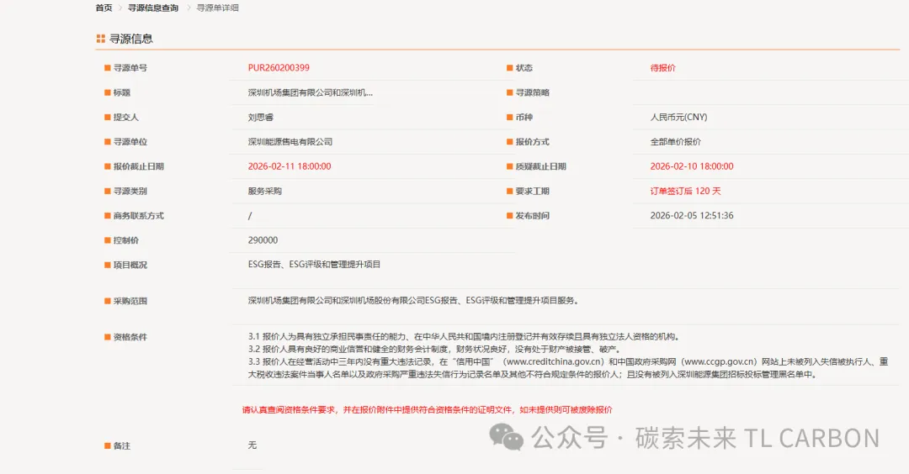Image resolution: width=909 pixels, height=474 pixels.
Task: Click the 待报价 status value
Action: 662,68
